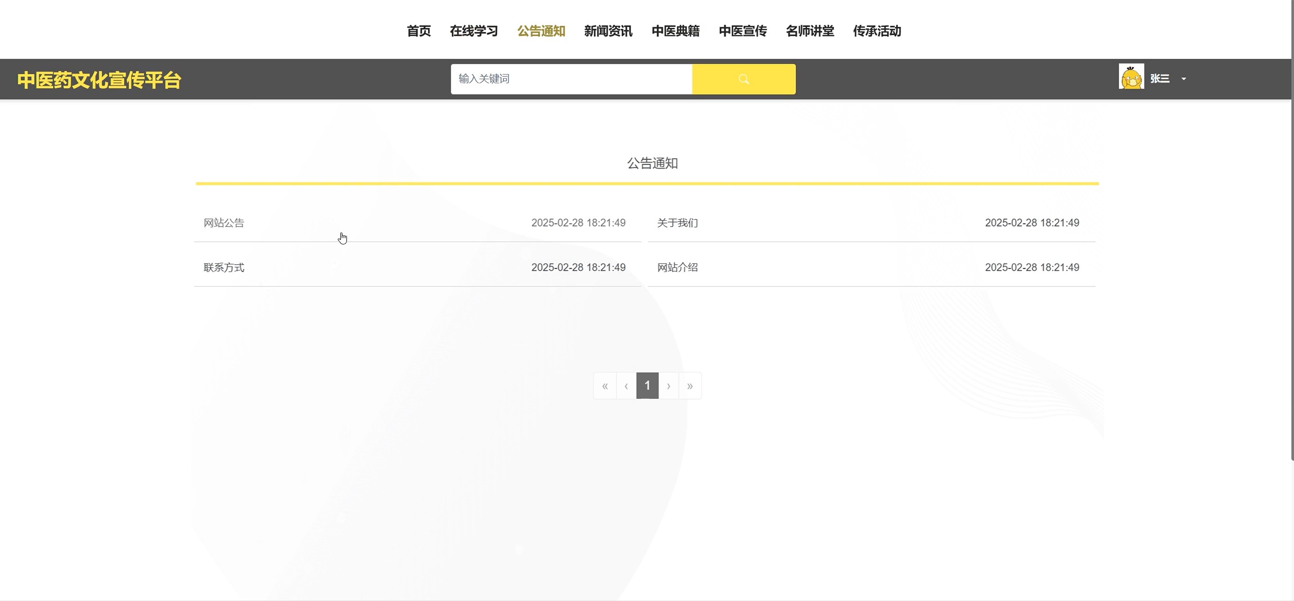Image resolution: width=1294 pixels, height=601 pixels.
Task: Go to 中医宣传 section
Action: (x=743, y=31)
